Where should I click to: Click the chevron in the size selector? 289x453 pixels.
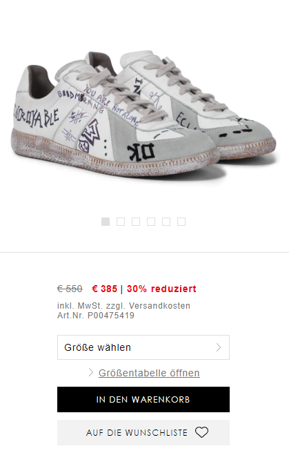[x=219, y=347]
